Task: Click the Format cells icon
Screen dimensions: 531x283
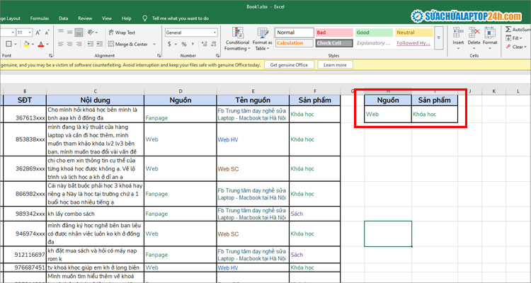Action: 491,33
